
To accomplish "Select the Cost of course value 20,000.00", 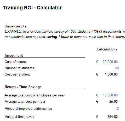I will coord(110,62).
